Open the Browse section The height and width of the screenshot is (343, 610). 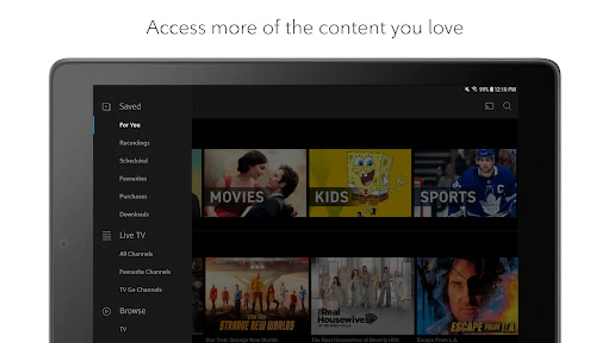[133, 311]
